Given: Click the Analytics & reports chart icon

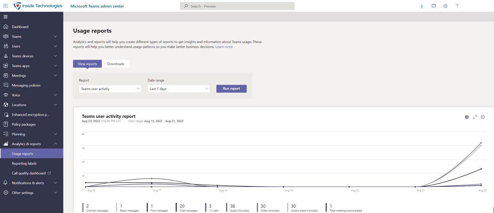Looking at the screenshot, I should point(5,144).
